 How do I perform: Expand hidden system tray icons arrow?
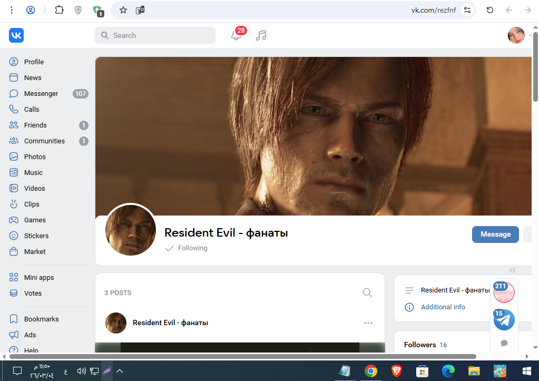point(120,371)
